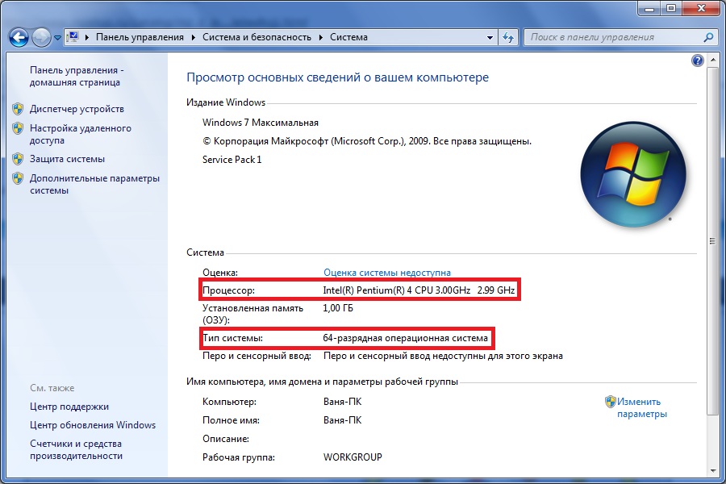Image resolution: width=726 pixels, height=484 pixels.
Task: Open help with blue question mark icon
Action: (x=697, y=60)
